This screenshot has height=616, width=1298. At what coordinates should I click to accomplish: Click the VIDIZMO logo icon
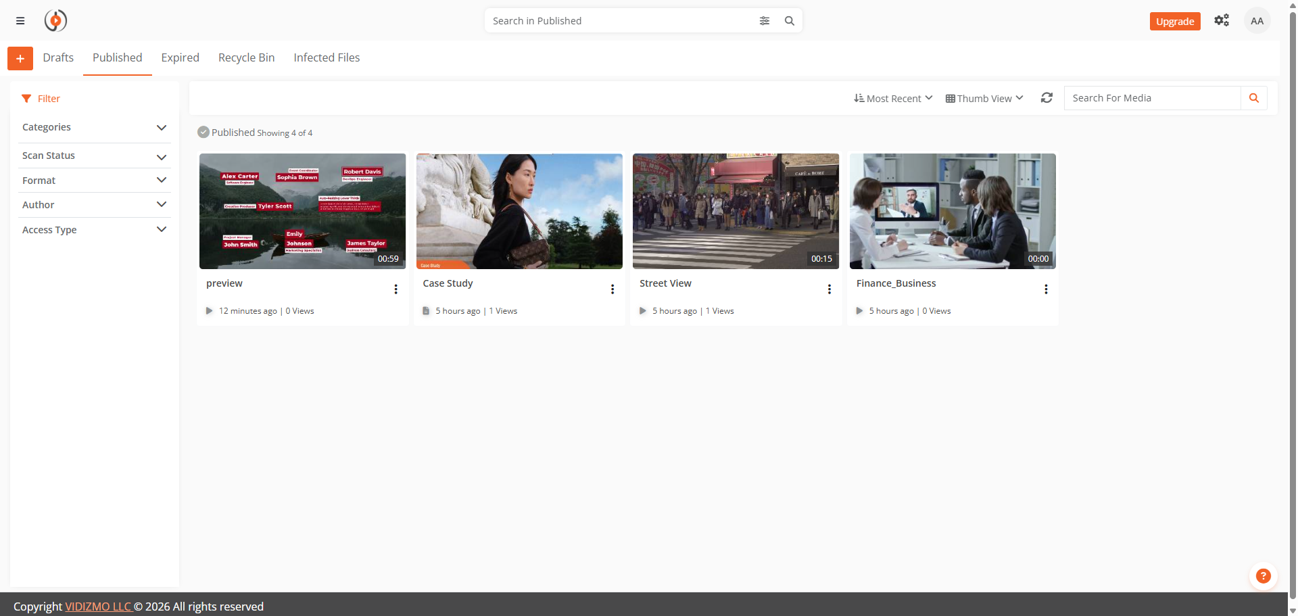(55, 21)
